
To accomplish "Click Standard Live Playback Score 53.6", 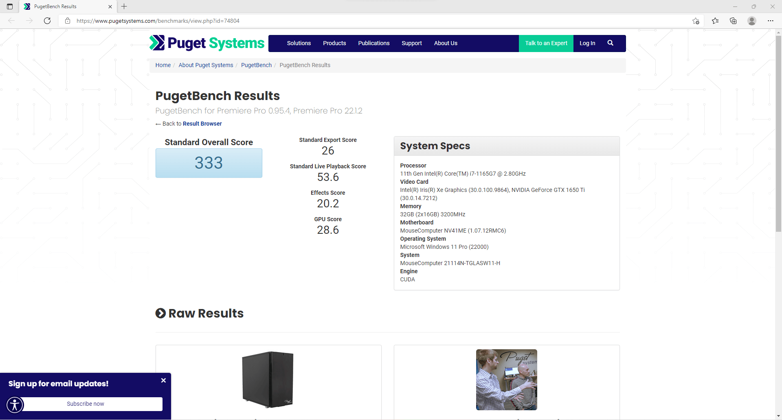I will (328, 177).
